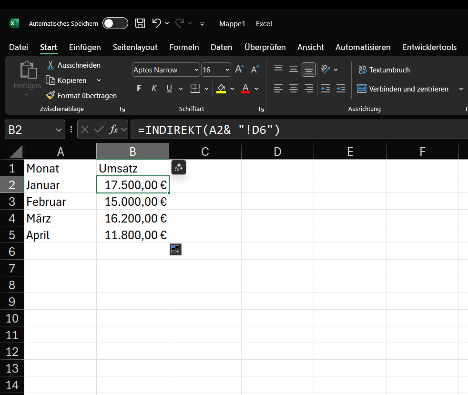Expand the font size dropdown
Screen dimensions: 468x395
(227, 70)
